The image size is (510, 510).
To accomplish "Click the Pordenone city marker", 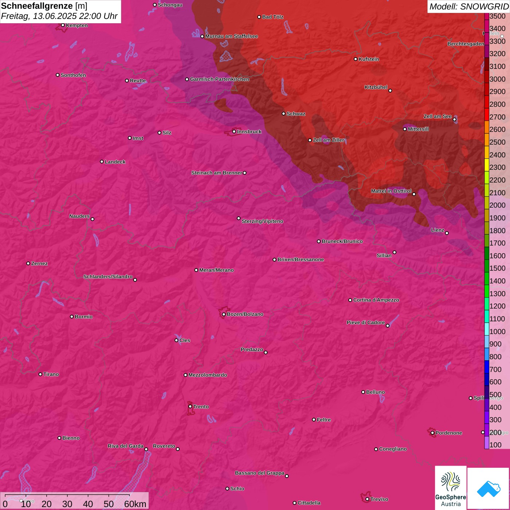I will point(432,433).
